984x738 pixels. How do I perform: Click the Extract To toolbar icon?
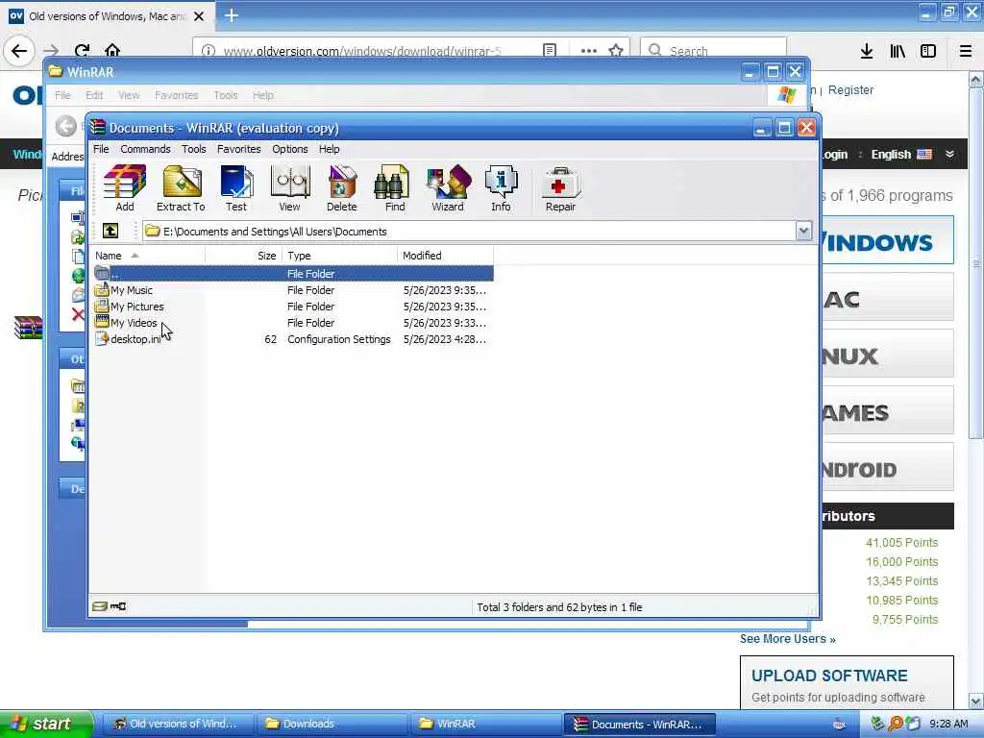pyautogui.click(x=181, y=187)
